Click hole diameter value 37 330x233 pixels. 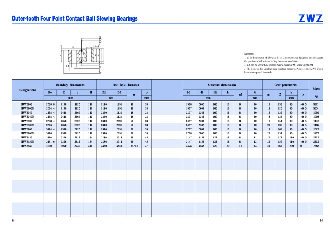pos(146,146)
